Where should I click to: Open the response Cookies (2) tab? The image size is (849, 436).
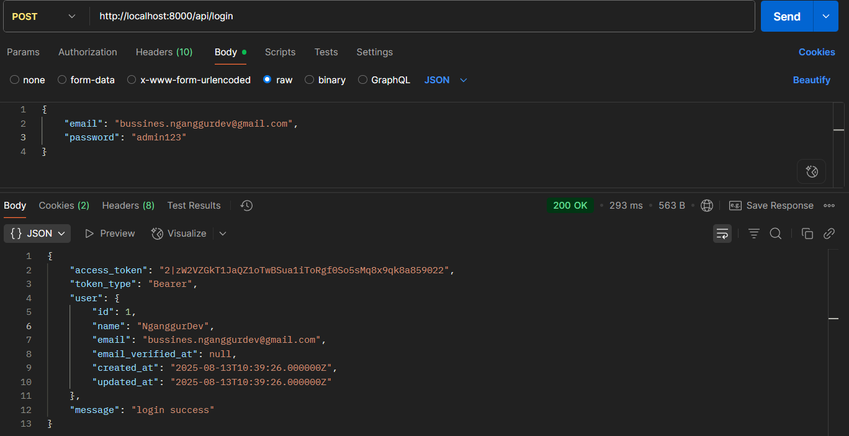click(x=64, y=206)
